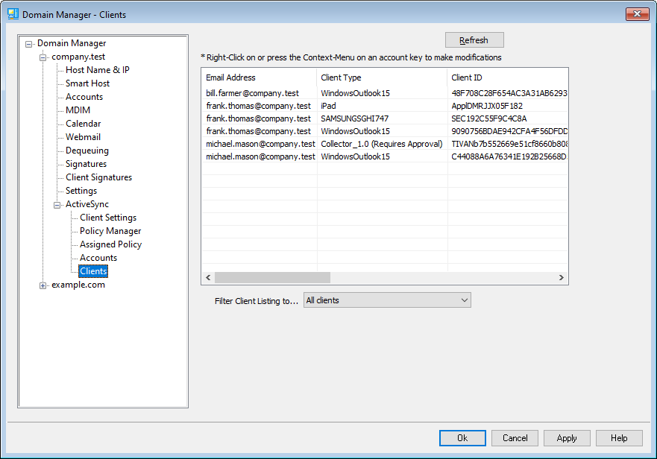The image size is (657, 459).
Task: Select the Collector_1.0 Requires Approval entry
Action: 381,144
